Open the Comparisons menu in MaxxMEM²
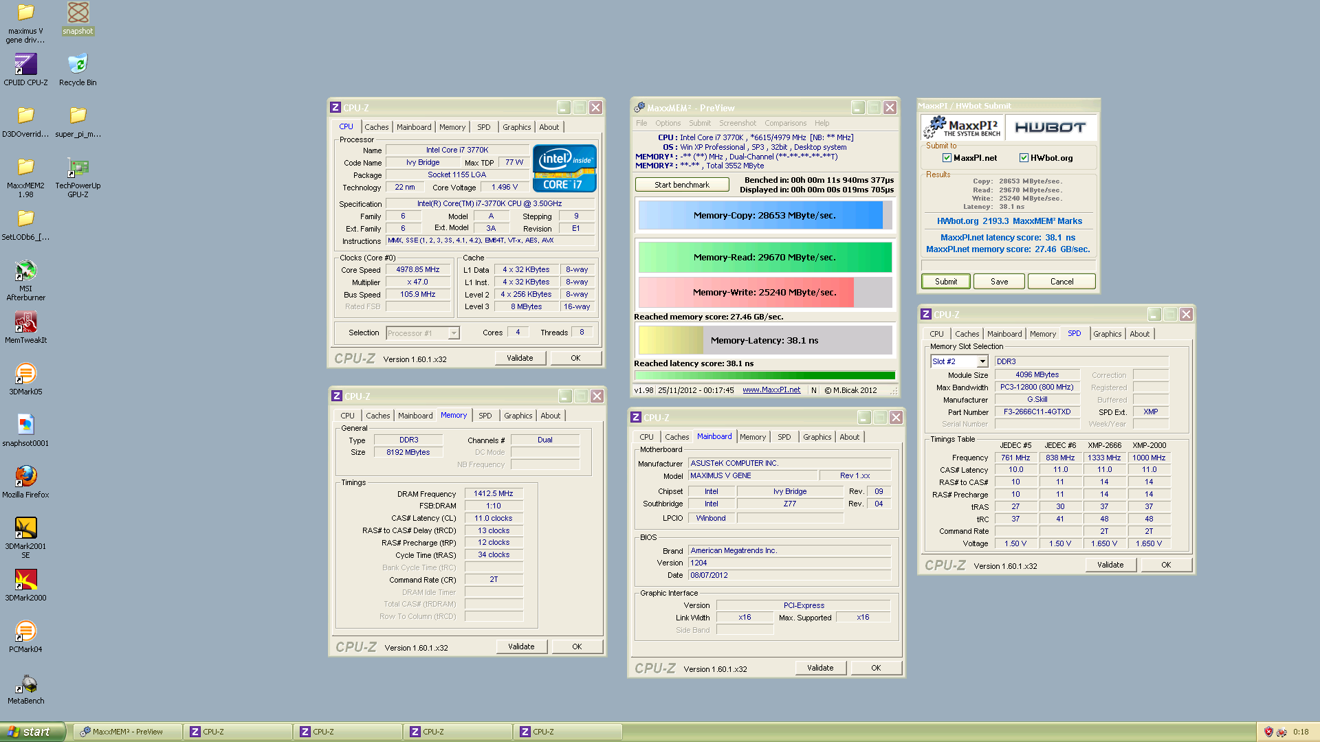1320x742 pixels. click(785, 123)
